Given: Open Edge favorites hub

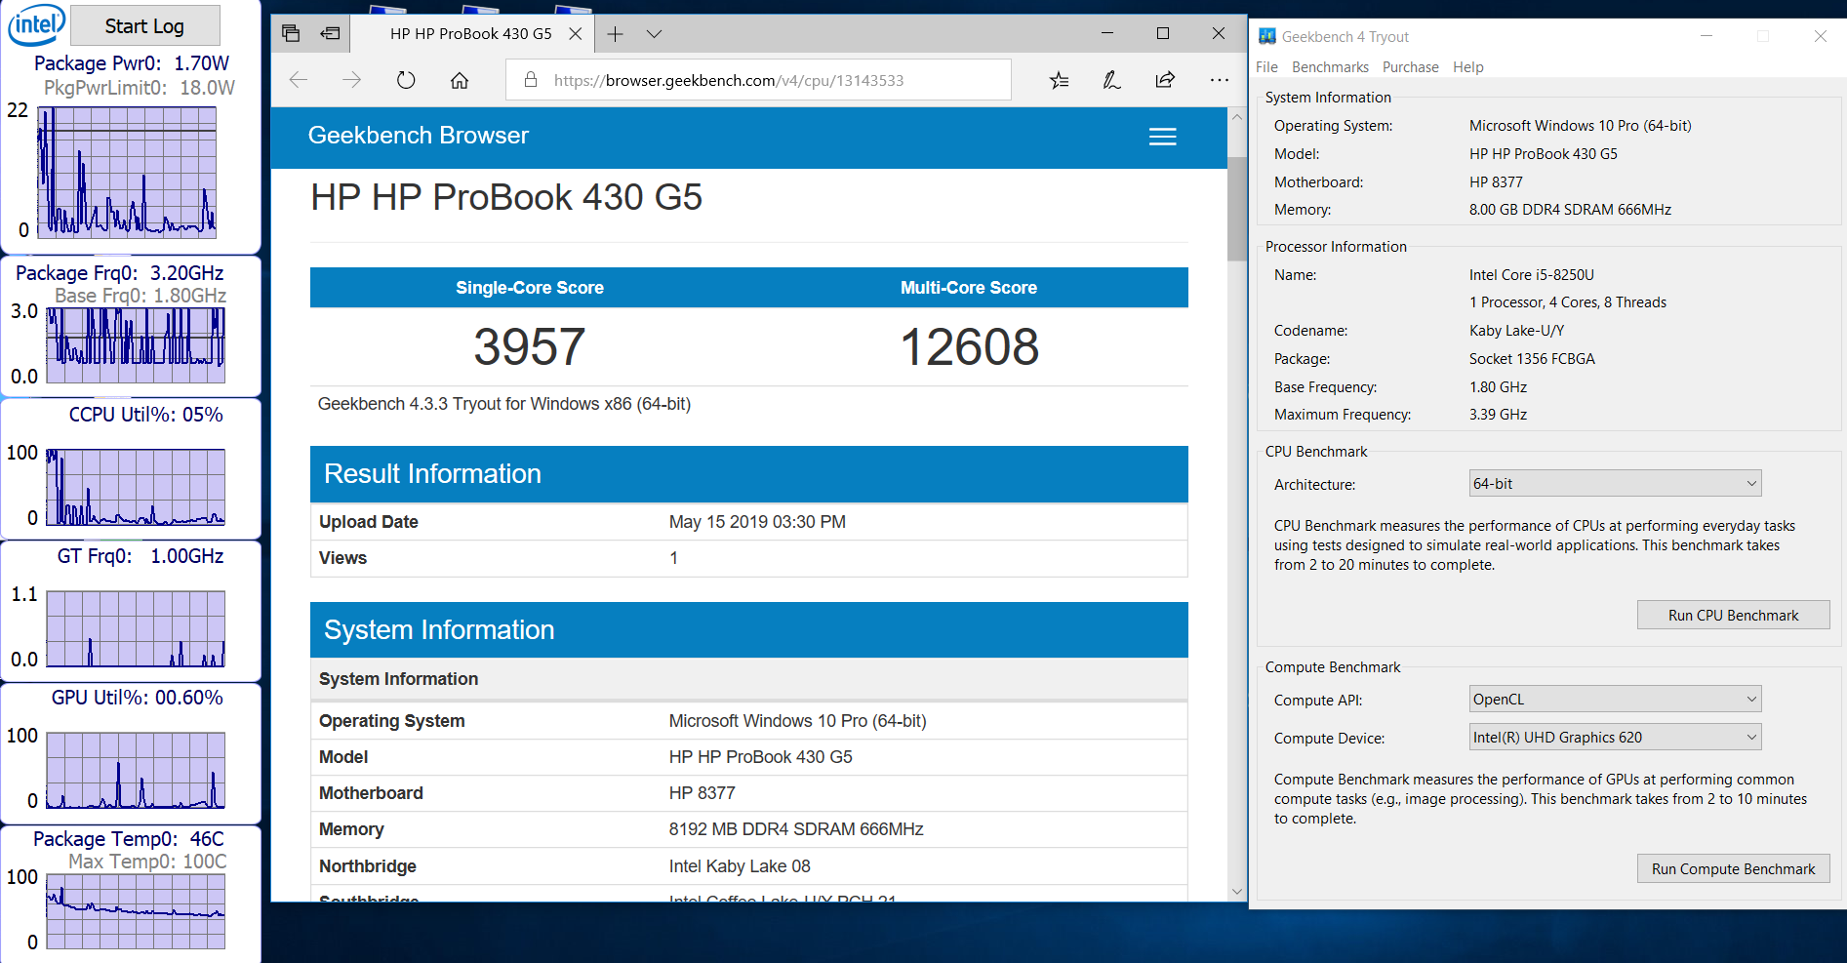Looking at the screenshot, I should [x=1060, y=80].
